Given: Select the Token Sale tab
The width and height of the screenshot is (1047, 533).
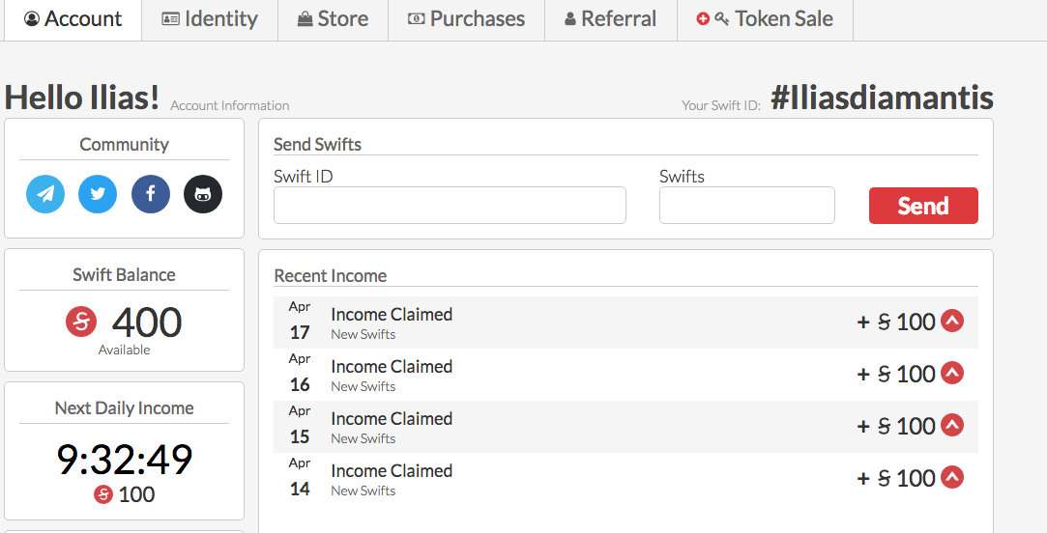Looking at the screenshot, I should pos(765,19).
